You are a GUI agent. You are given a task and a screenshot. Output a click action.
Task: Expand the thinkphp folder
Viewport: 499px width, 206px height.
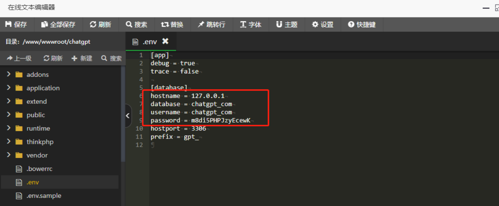[x=9, y=142]
